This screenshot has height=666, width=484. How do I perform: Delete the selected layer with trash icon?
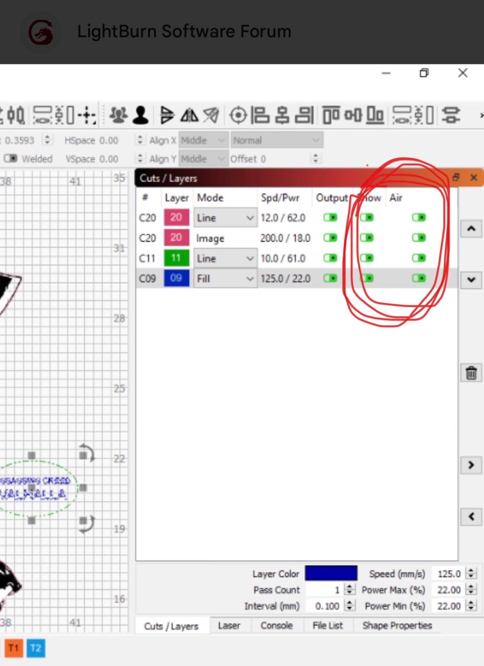pyautogui.click(x=471, y=373)
